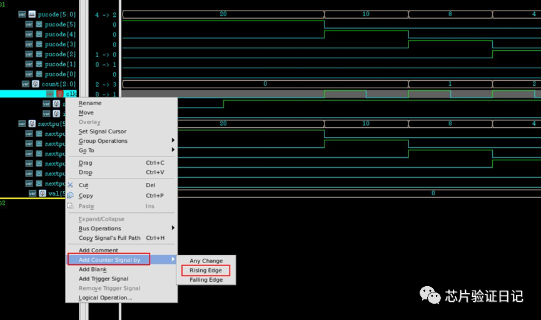Image resolution: width=541 pixels, height=320 pixels.
Task: Select the highlighted clk signal
Action: click(71, 94)
